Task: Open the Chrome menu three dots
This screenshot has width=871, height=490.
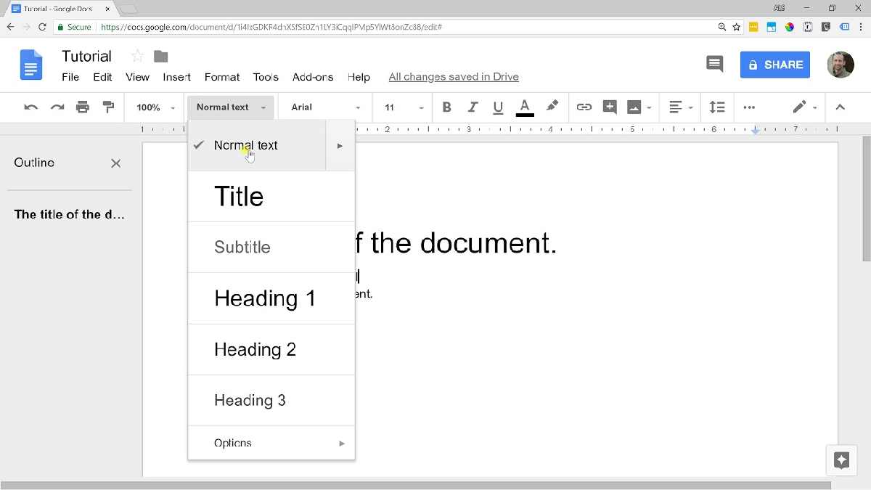Action: tap(862, 27)
